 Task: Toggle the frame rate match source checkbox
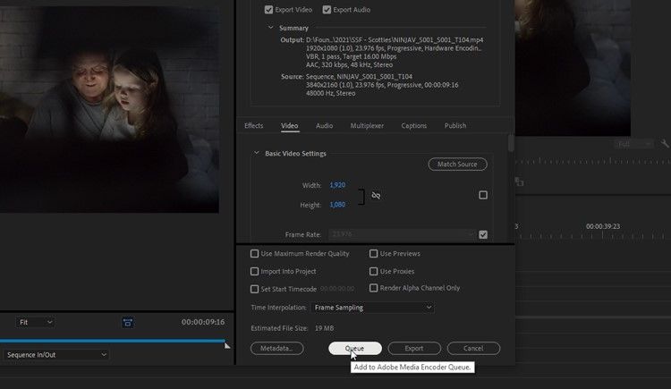coord(483,234)
